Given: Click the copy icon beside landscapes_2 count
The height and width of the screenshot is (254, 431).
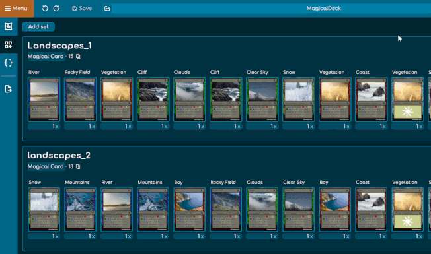Looking at the screenshot, I should 78,166.
